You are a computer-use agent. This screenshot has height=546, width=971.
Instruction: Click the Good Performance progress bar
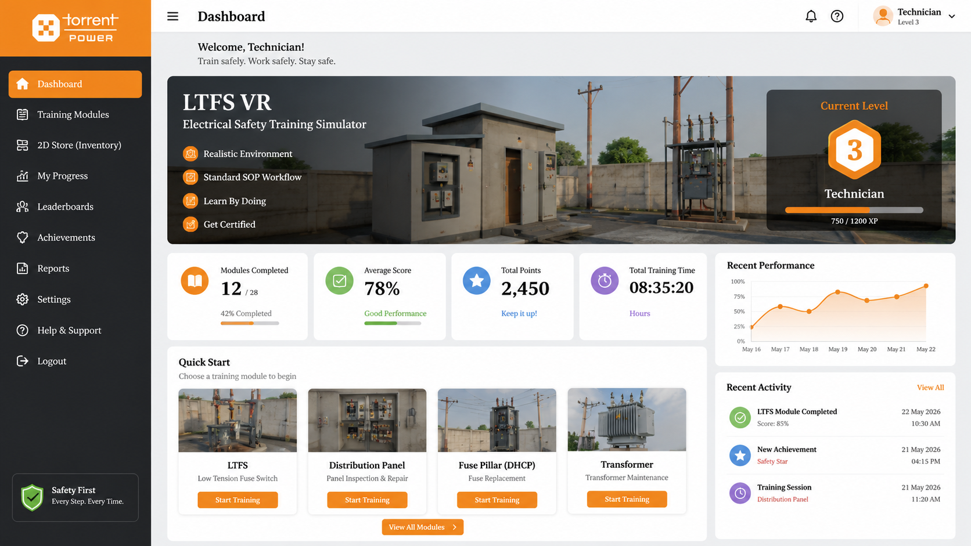point(393,323)
